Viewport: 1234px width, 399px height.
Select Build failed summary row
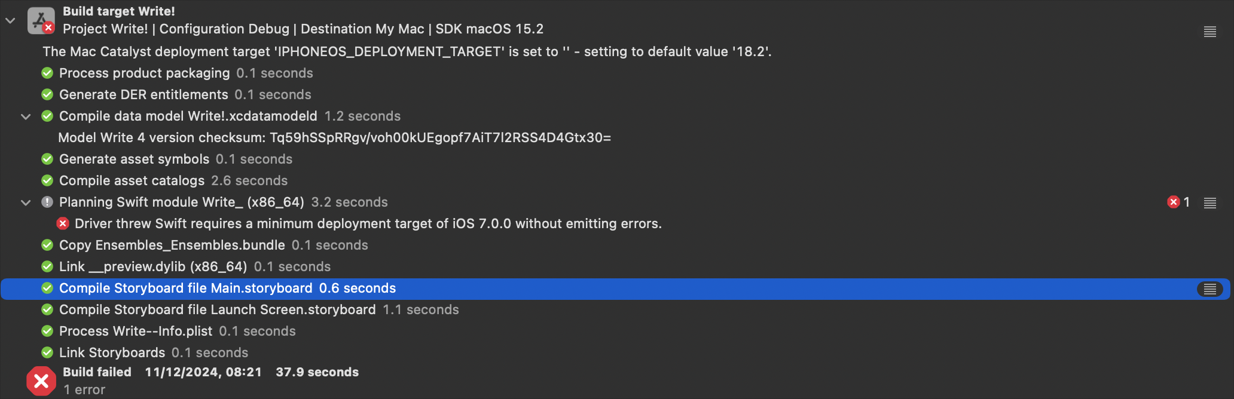pyautogui.click(x=617, y=380)
